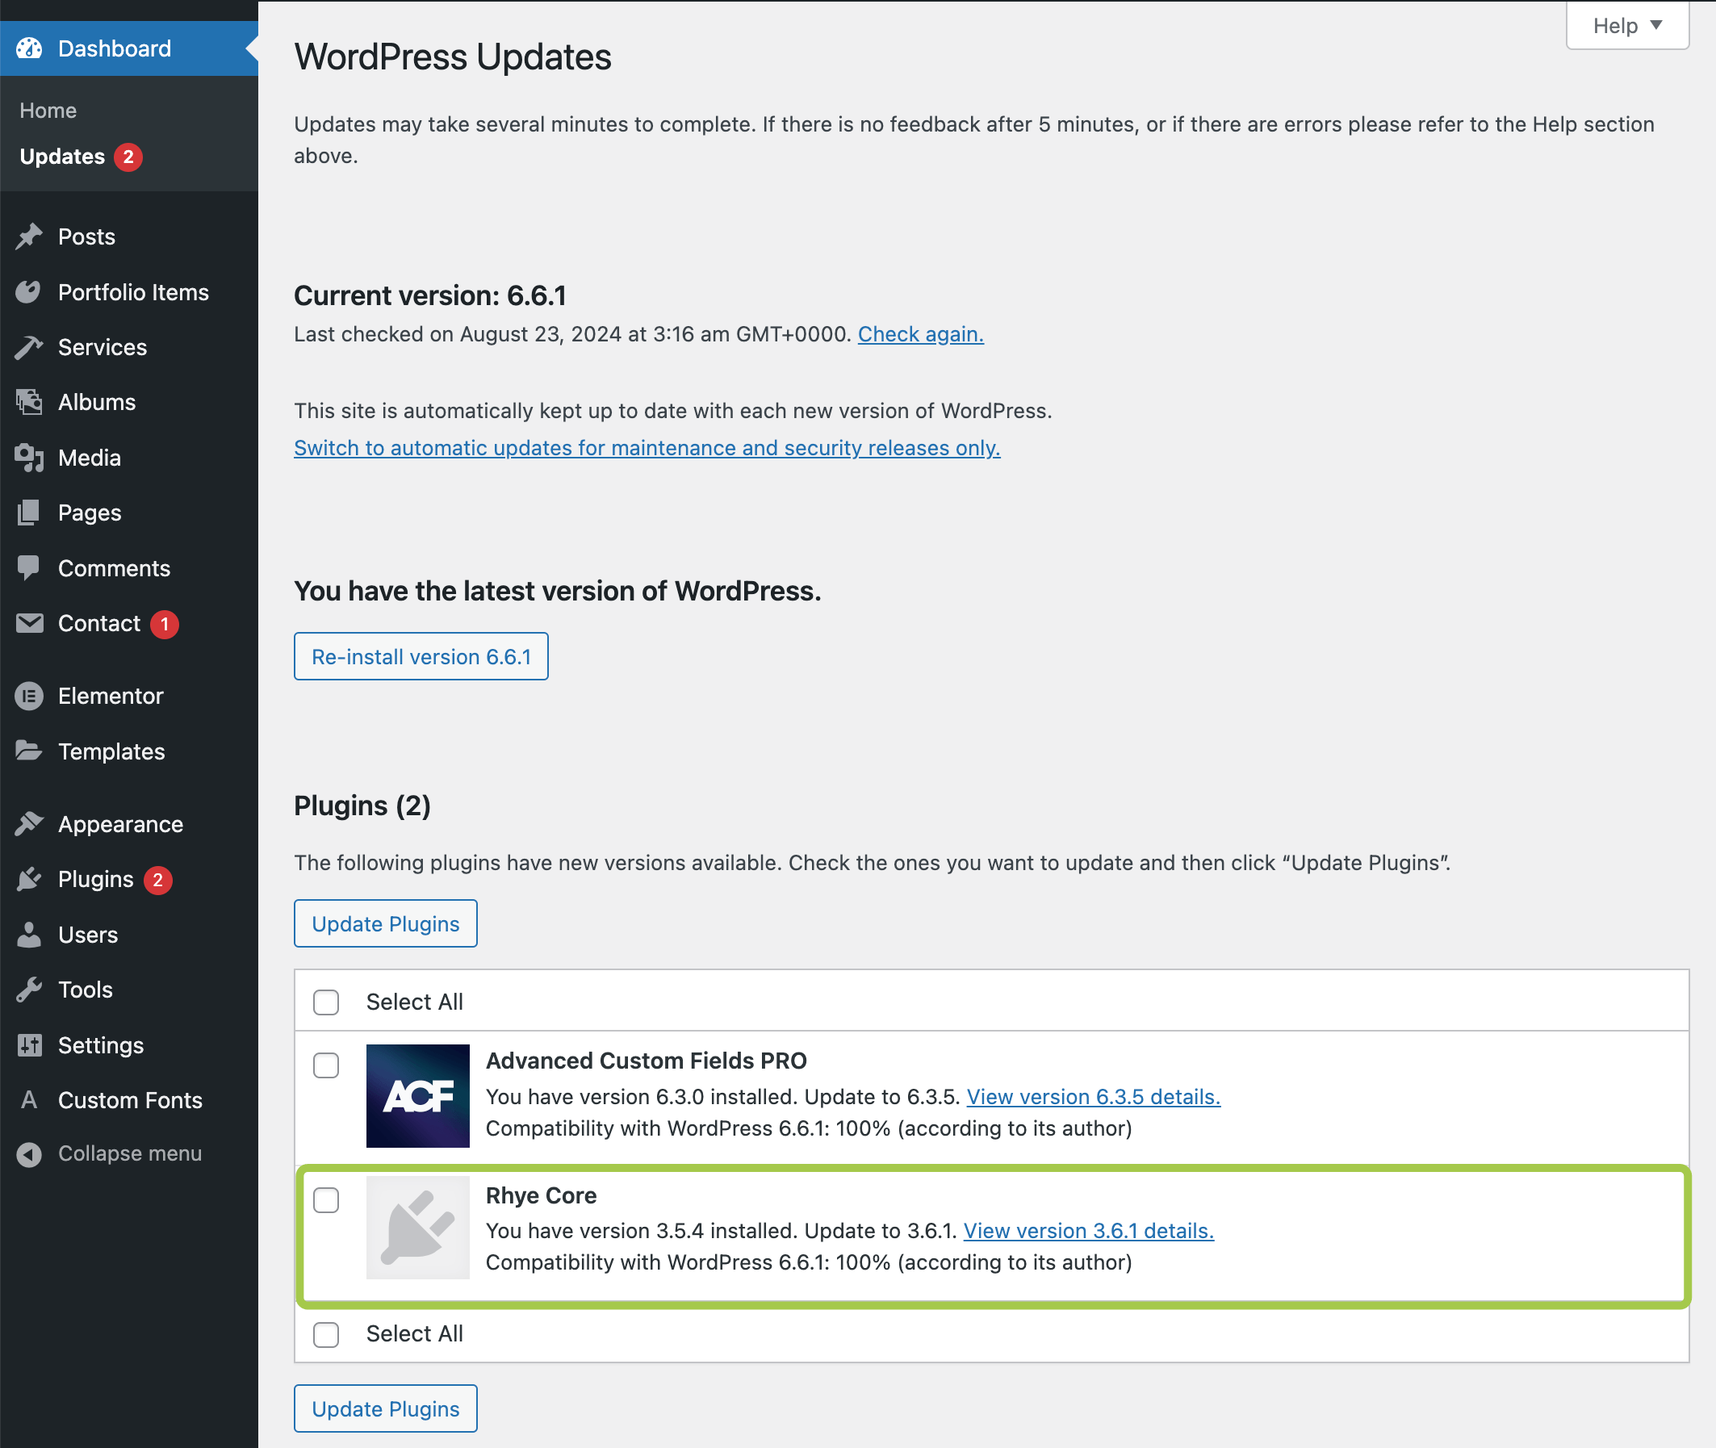Click the Comments speech bubble icon

pyautogui.click(x=29, y=567)
